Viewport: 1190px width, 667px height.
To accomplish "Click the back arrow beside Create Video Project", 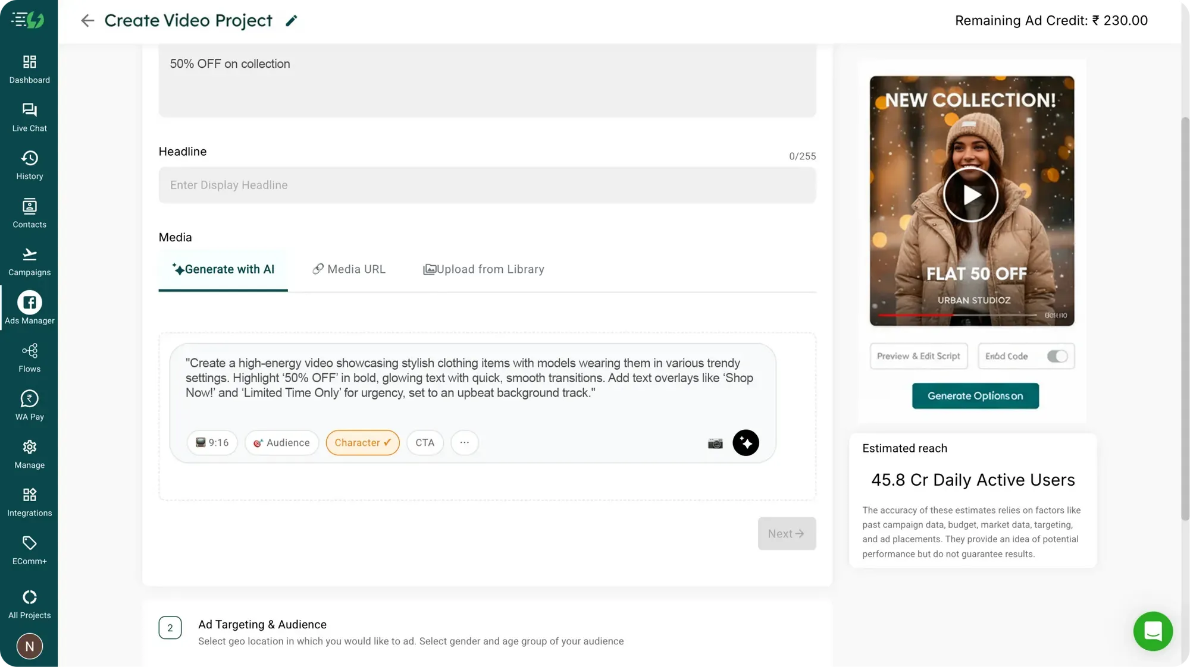I will coord(87,21).
